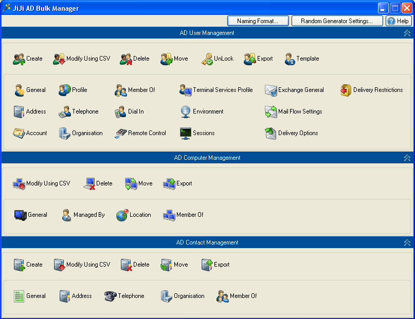The image size is (415, 319).
Task: Open the Account card icon
Action: pyautogui.click(x=19, y=134)
